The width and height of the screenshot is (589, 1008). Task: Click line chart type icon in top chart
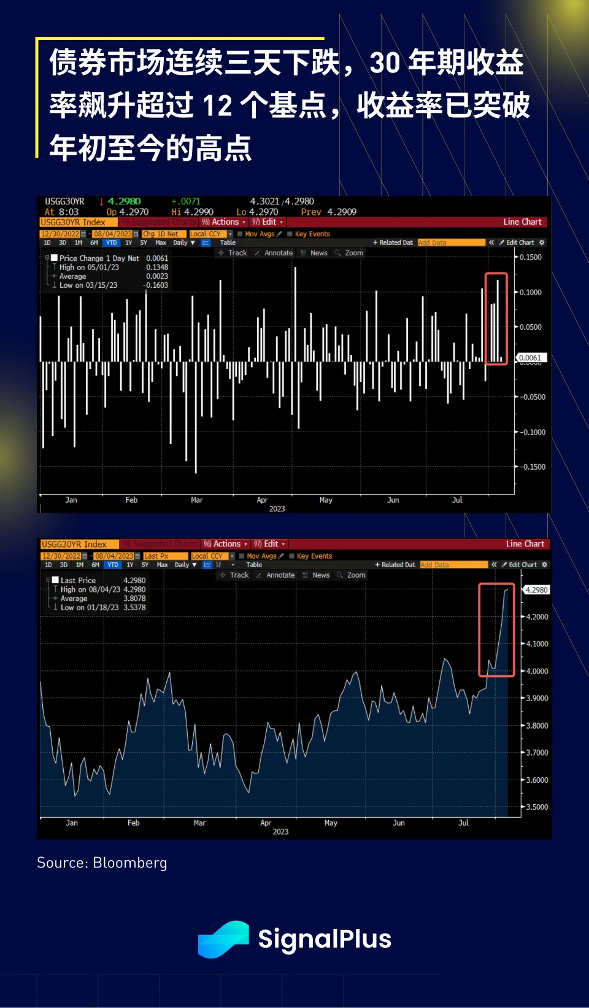click(206, 242)
